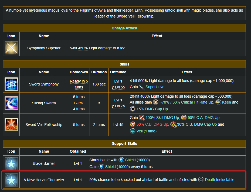Click the Slicing Swarm skill icon
Screen dimensions: 251x192
11,103
